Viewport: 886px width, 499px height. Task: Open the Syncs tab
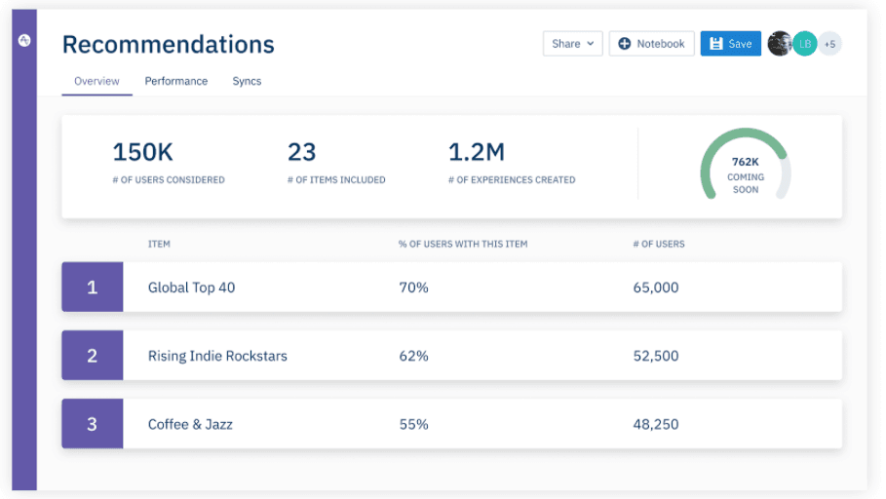click(247, 81)
